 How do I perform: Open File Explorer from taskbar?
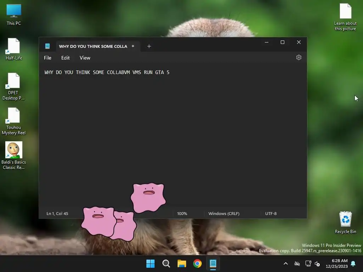coord(182,263)
